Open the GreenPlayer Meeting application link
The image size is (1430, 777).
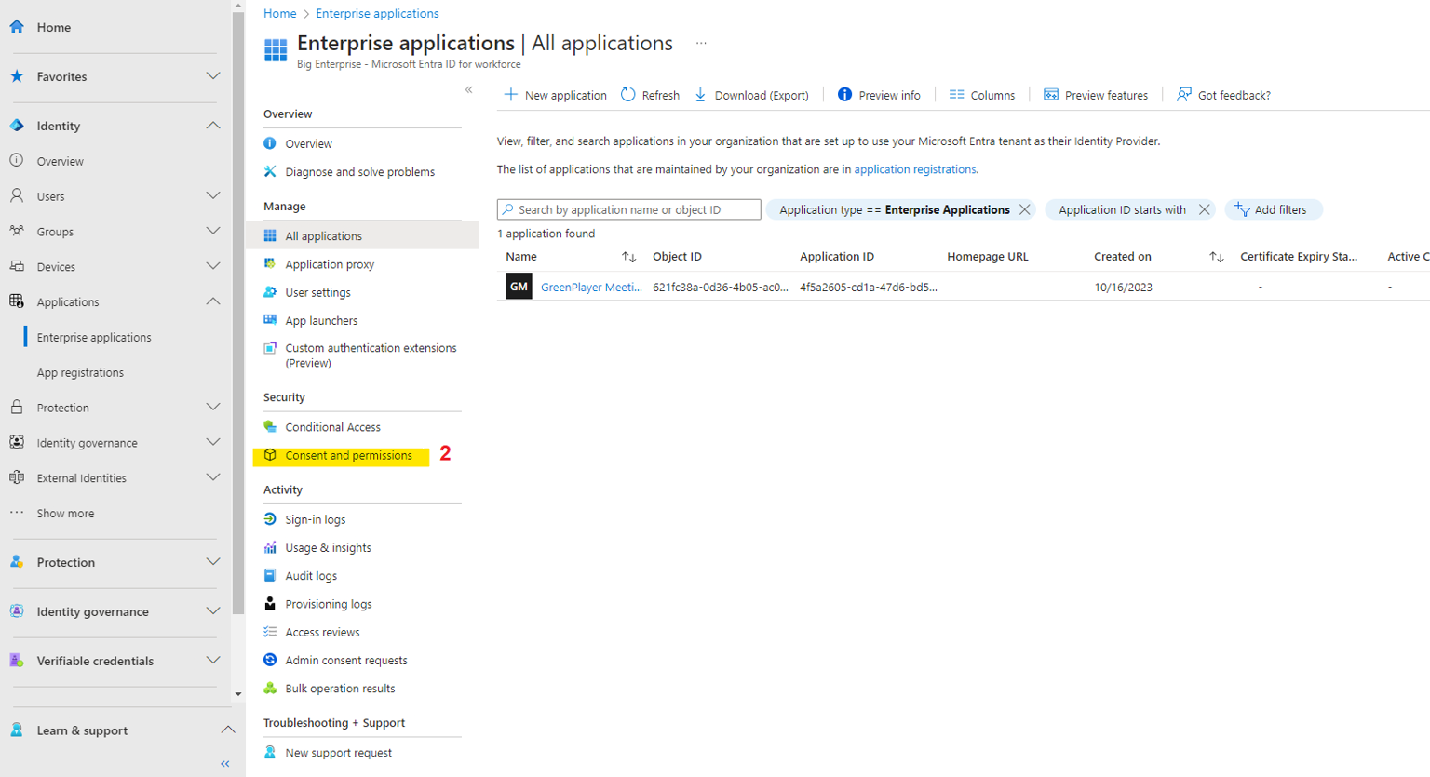[x=591, y=287]
